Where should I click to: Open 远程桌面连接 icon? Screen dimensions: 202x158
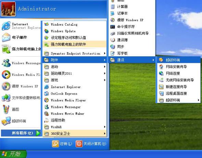pyautogui.click(x=161, y=94)
